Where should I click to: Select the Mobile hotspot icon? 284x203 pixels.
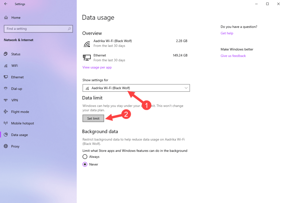[6, 123]
